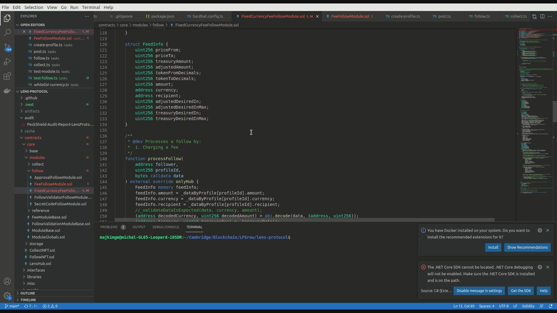Expand the storage folder
The width and height of the screenshot is (557, 313).
(x=55, y=243)
